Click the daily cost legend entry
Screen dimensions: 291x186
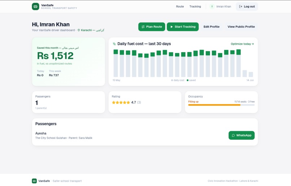[178, 80]
